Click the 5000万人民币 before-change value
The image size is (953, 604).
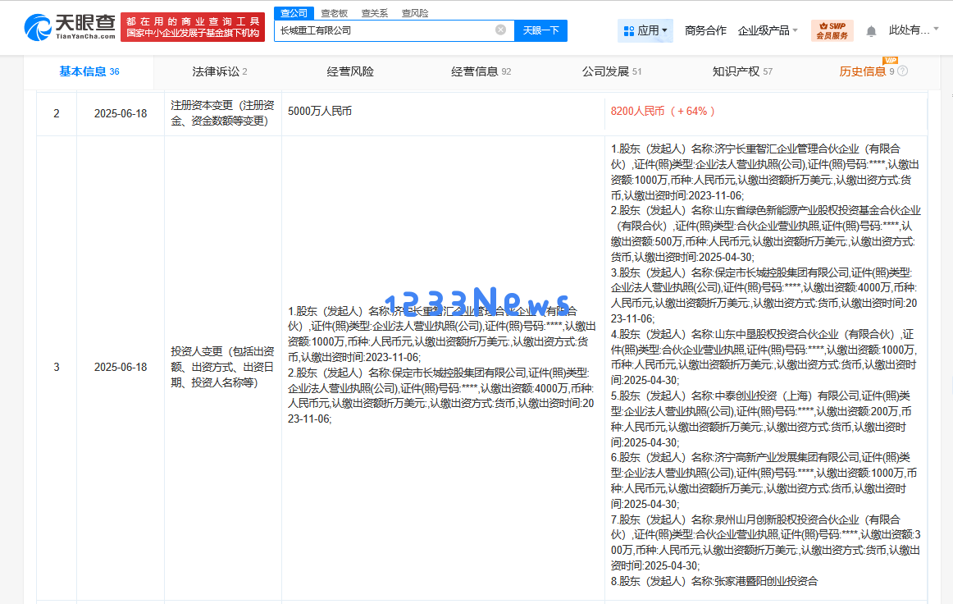pos(320,112)
